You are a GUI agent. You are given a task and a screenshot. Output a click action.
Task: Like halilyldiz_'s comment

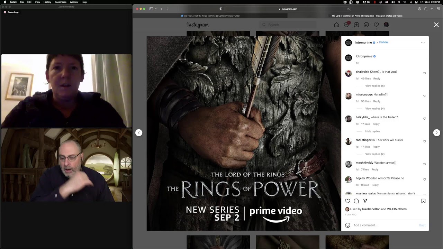[x=425, y=119]
